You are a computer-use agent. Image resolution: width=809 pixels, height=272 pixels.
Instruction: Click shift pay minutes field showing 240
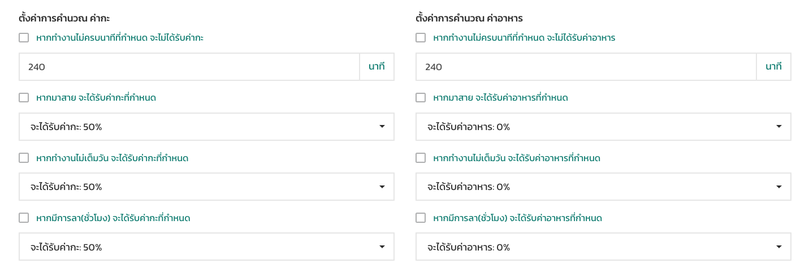(189, 67)
